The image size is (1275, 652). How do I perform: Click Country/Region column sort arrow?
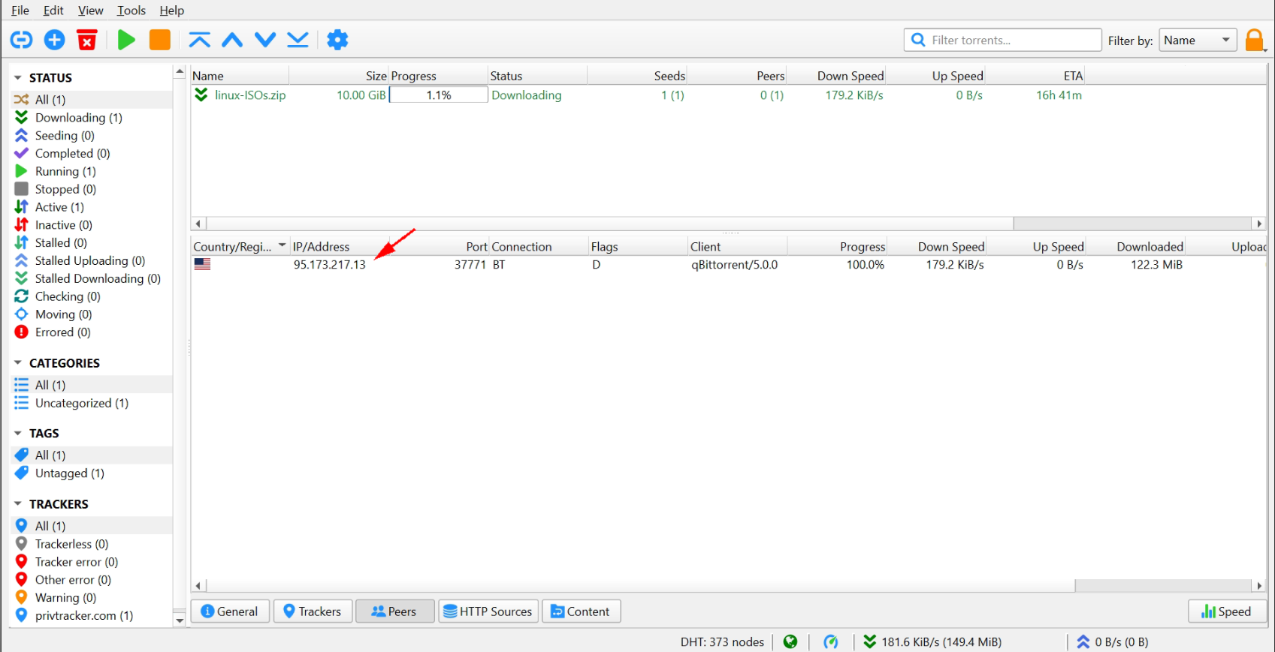coord(282,246)
